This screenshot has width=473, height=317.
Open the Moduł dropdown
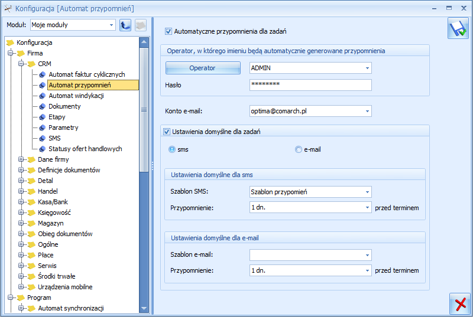111,25
